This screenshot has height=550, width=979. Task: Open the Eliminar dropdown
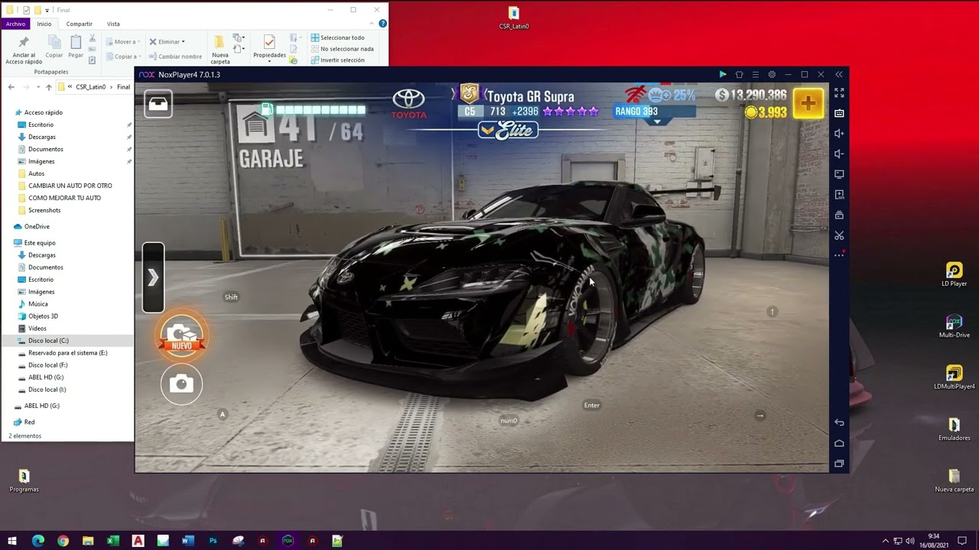(x=167, y=42)
